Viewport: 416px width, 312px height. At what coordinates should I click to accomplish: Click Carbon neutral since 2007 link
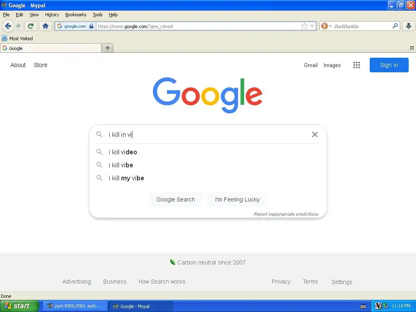pos(211,262)
